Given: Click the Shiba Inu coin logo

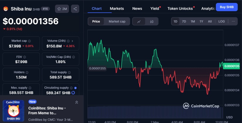Looking at the screenshot, I should click(6, 9).
